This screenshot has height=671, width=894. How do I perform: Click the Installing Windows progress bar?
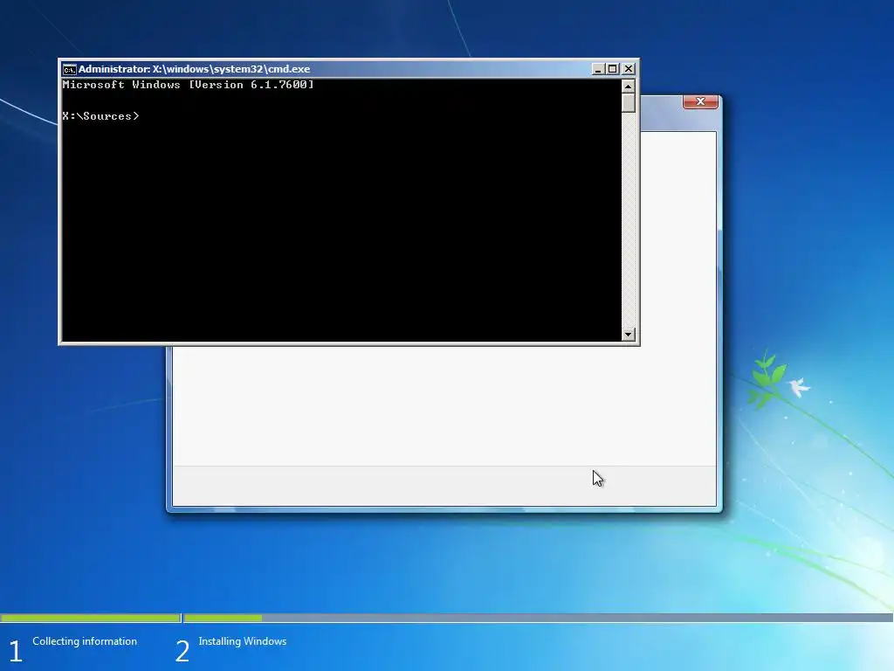(x=538, y=618)
